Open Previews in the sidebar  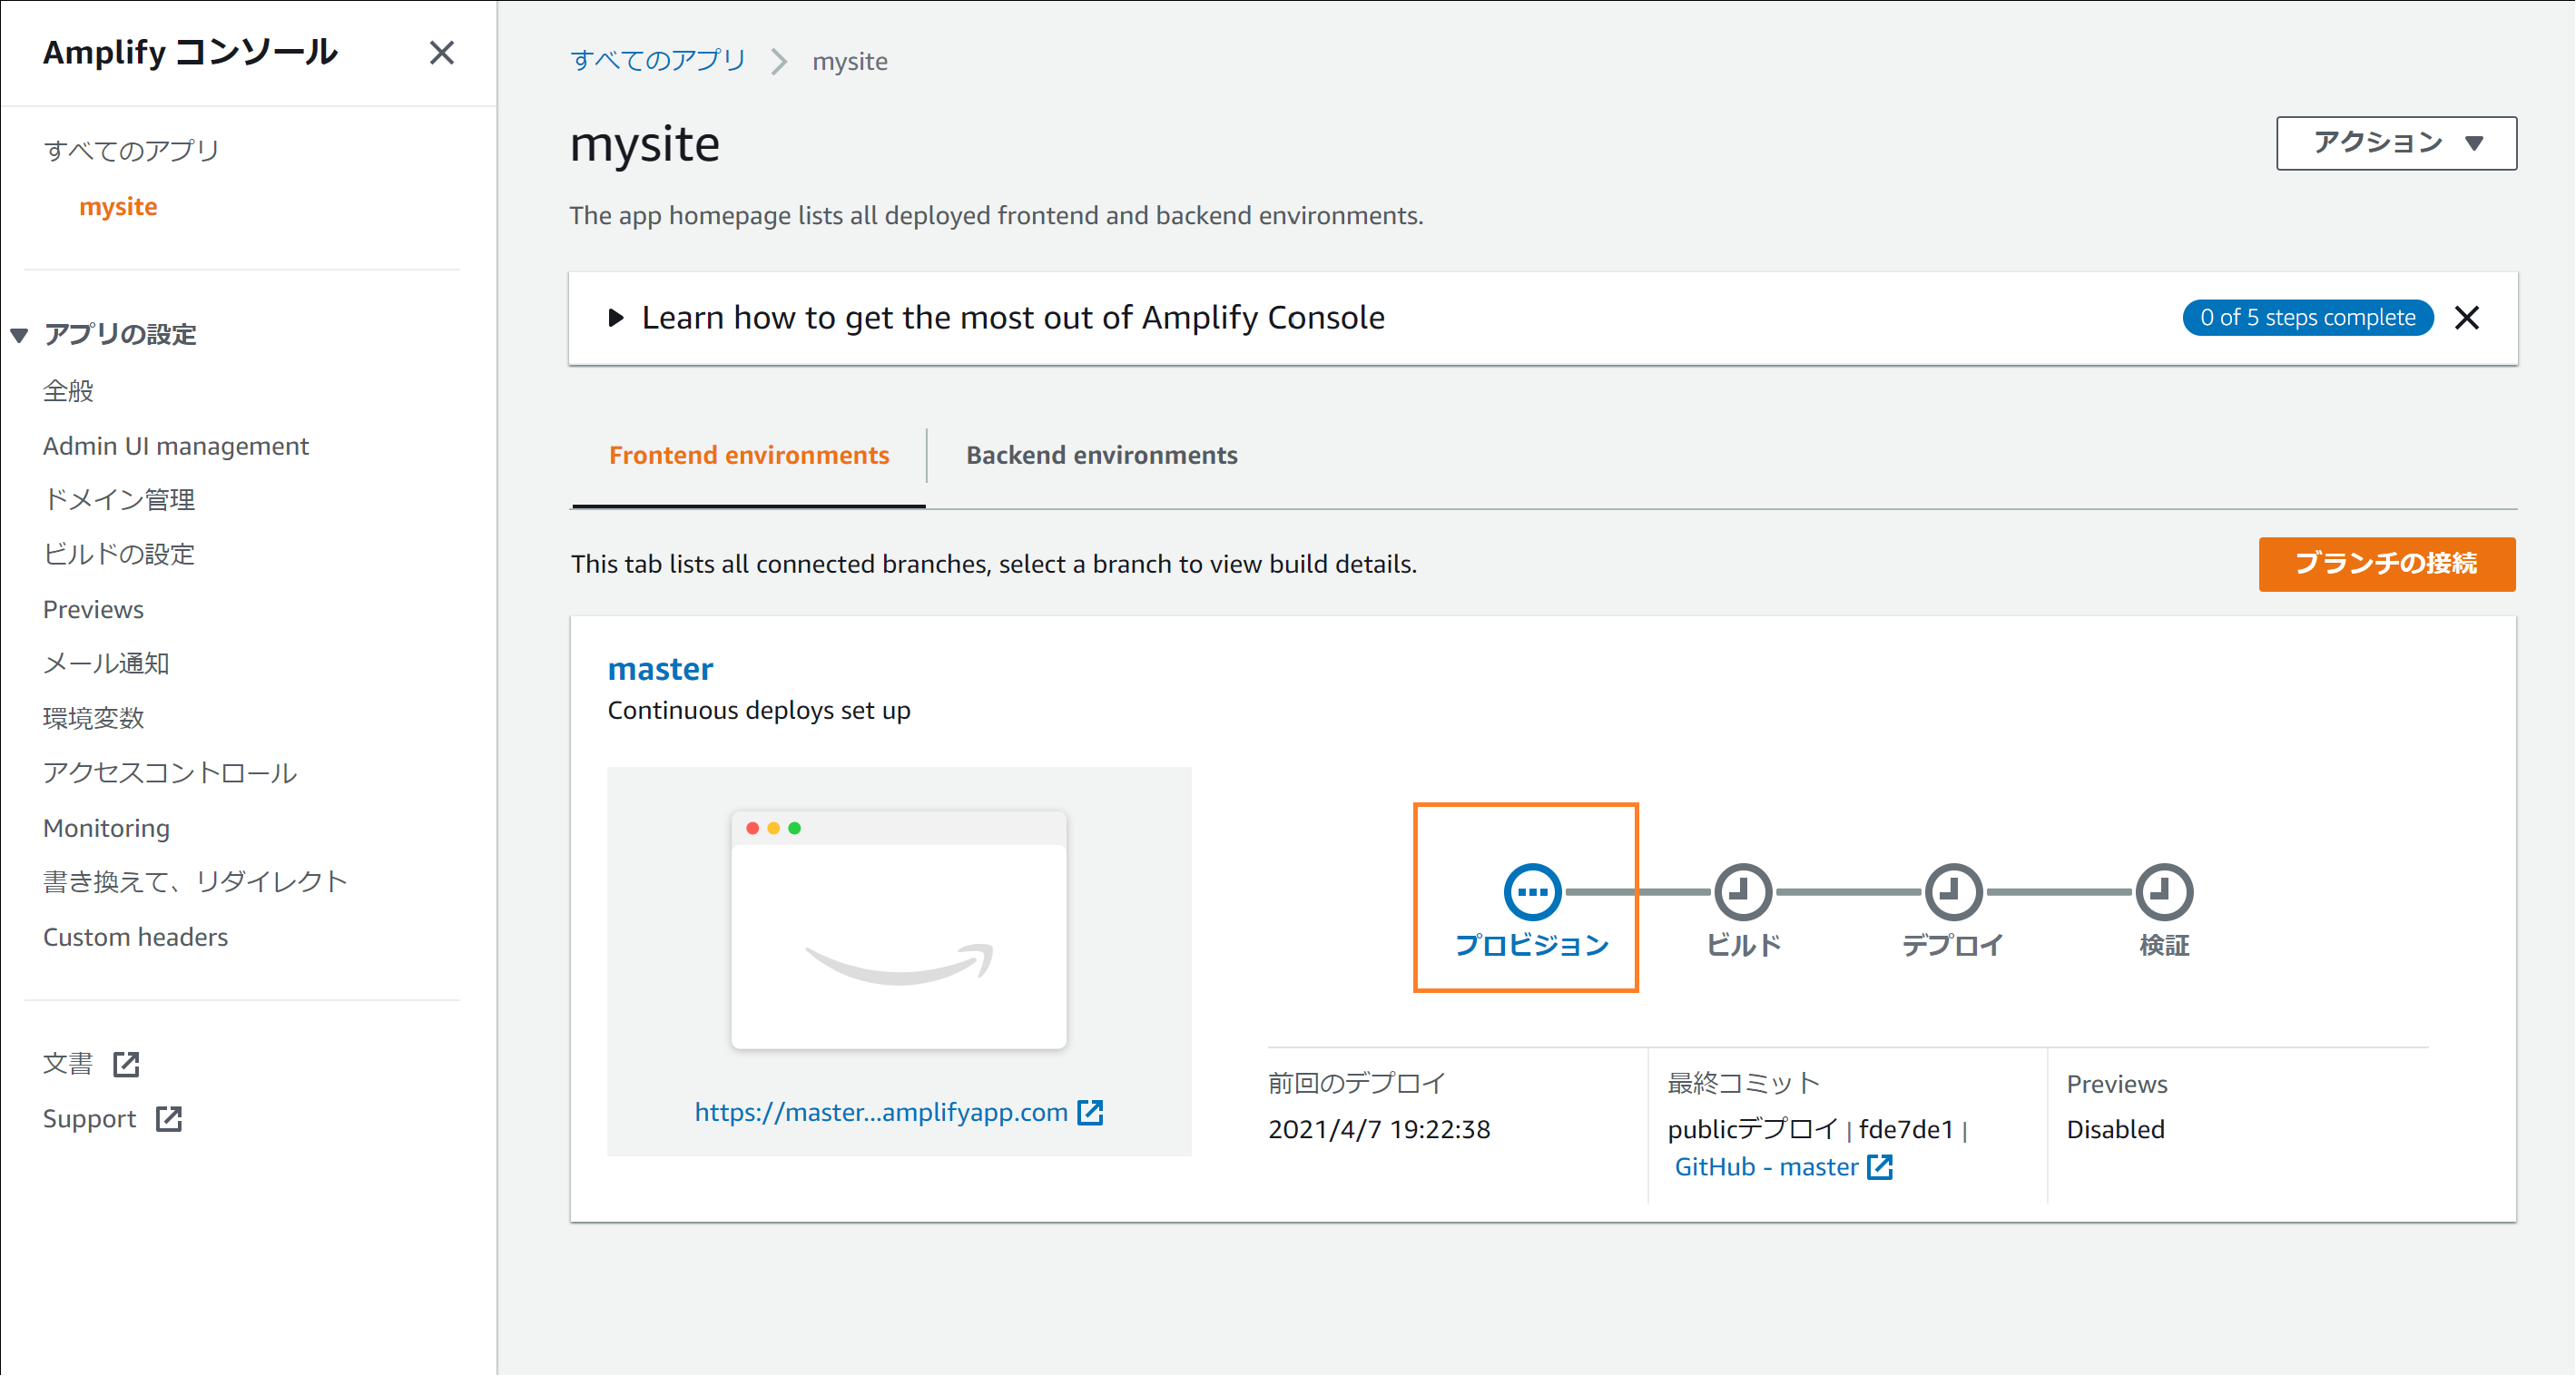[93, 609]
